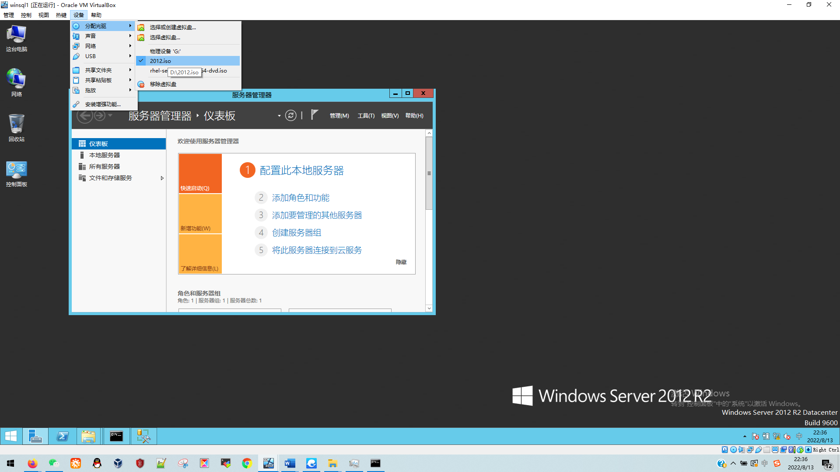The height and width of the screenshot is (472, 840).
Task: Select 仪表板 in the navigation pane
Action: tap(119, 144)
